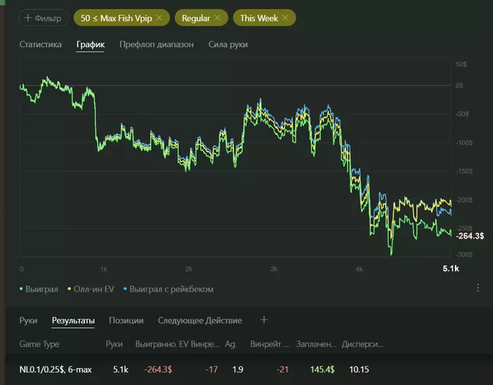The height and width of the screenshot is (385, 493).
Task: Sort by Винрейт column header
Action: pos(270,344)
